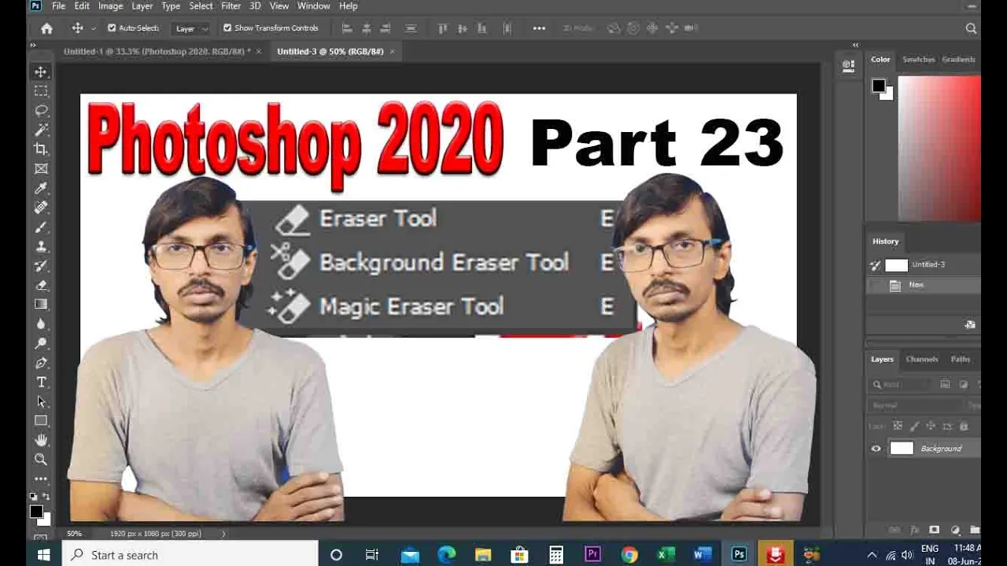This screenshot has height=566, width=1007.
Task: Add a layer mask from Layers panel
Action: click(x=934, y=531)
